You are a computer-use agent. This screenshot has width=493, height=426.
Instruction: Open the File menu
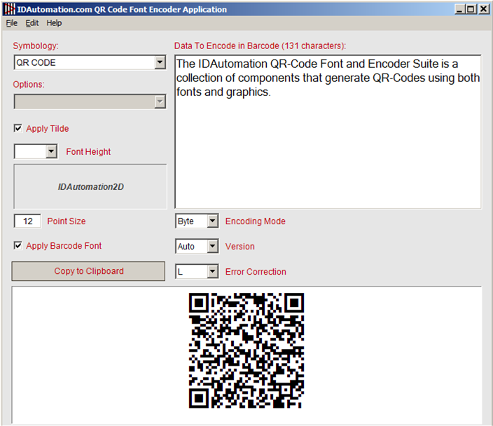tap(12, 23)
